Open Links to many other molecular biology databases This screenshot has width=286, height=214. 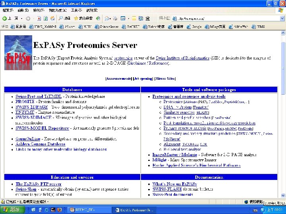click(61, 149)
